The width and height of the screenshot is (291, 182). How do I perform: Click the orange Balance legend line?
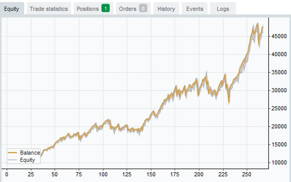tap(12, 153)
